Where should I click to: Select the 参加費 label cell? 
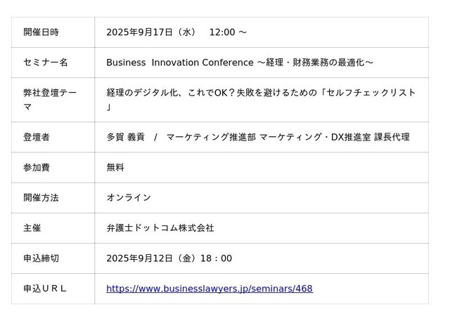pos(37,168)
